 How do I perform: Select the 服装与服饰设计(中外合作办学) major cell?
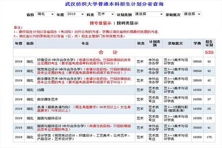click(x=85, y=128)
